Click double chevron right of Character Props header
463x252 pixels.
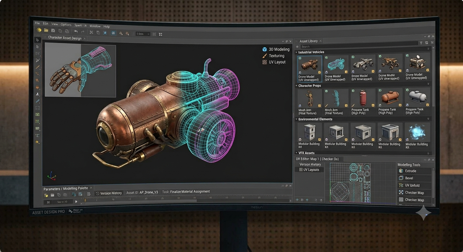(x=428, y=84)
